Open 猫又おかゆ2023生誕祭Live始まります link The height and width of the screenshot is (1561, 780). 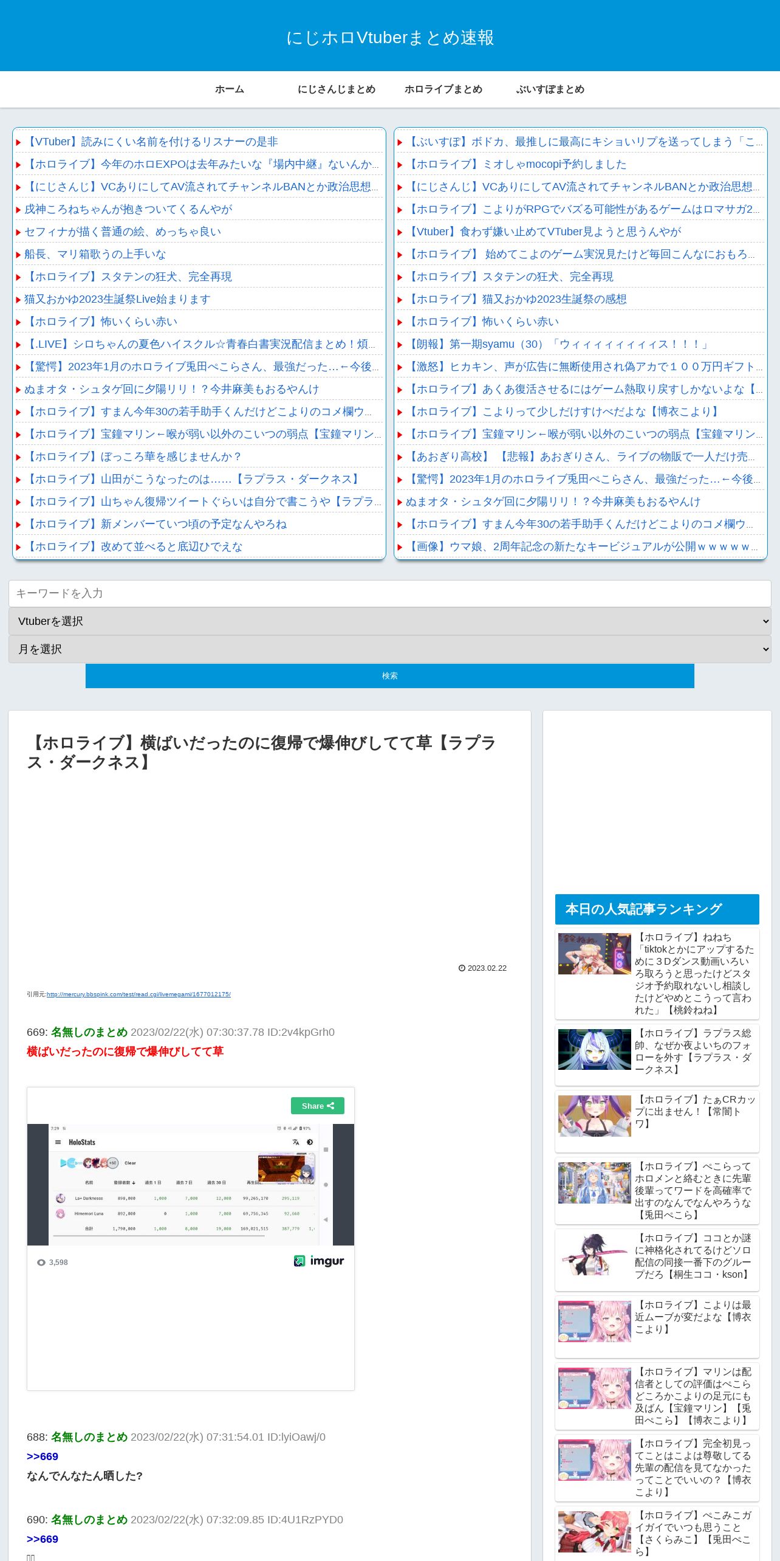coord(117,299)
